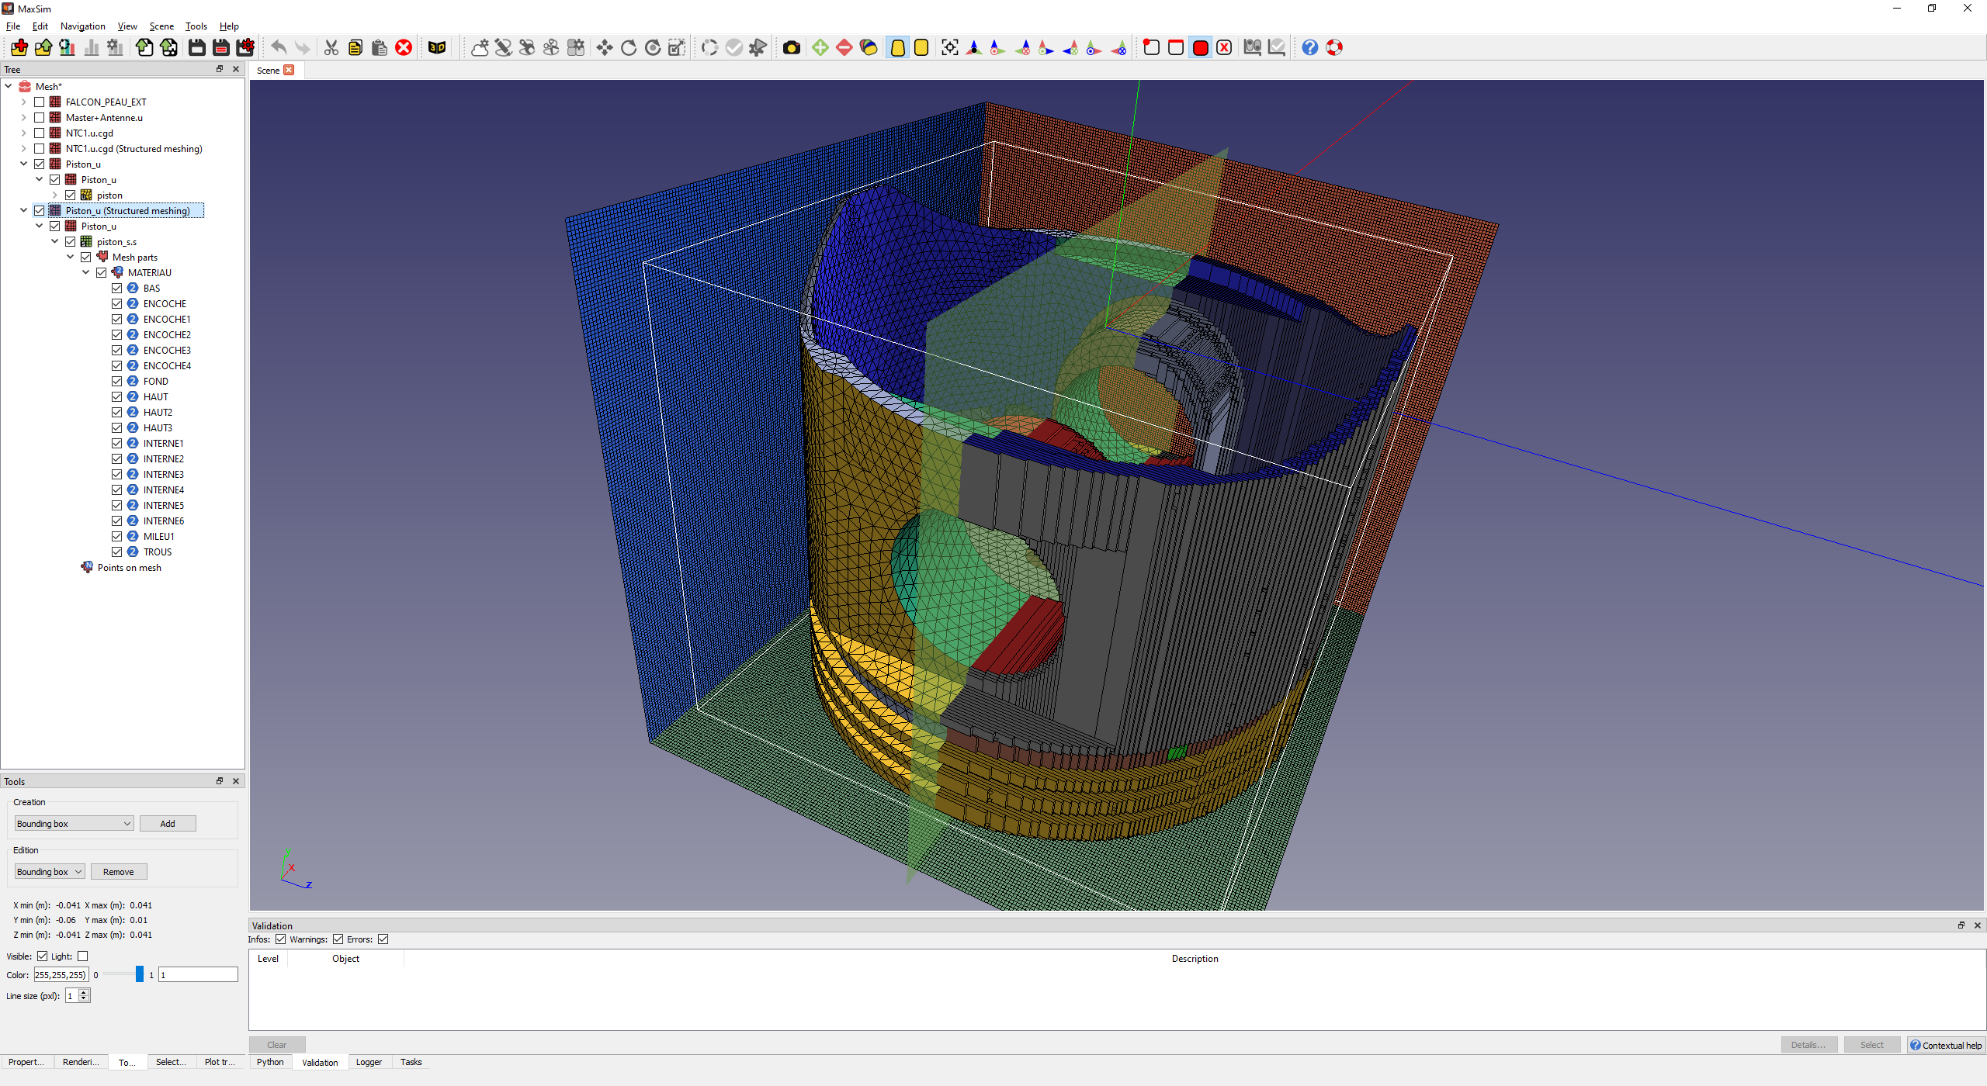Click the Color opacity slider handle
This screenshot has width=1987, height=1086.
140,975
